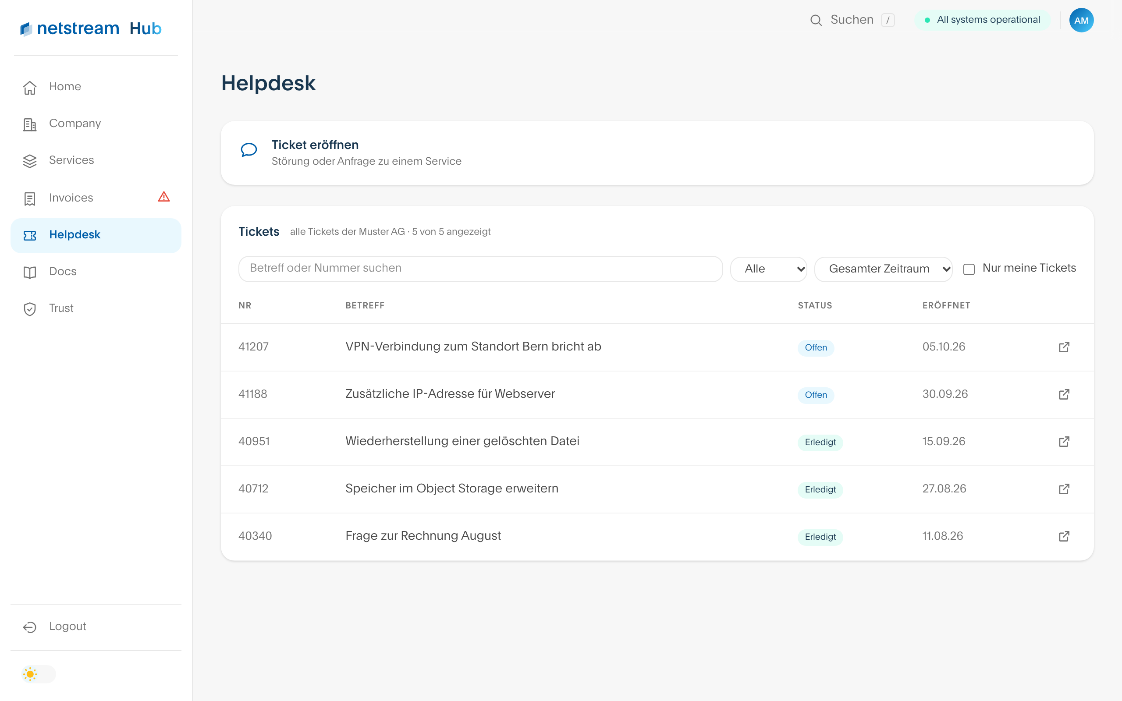Click the Services layers icon
Viewport: 1122px width, 701px height.
(30, 161)
